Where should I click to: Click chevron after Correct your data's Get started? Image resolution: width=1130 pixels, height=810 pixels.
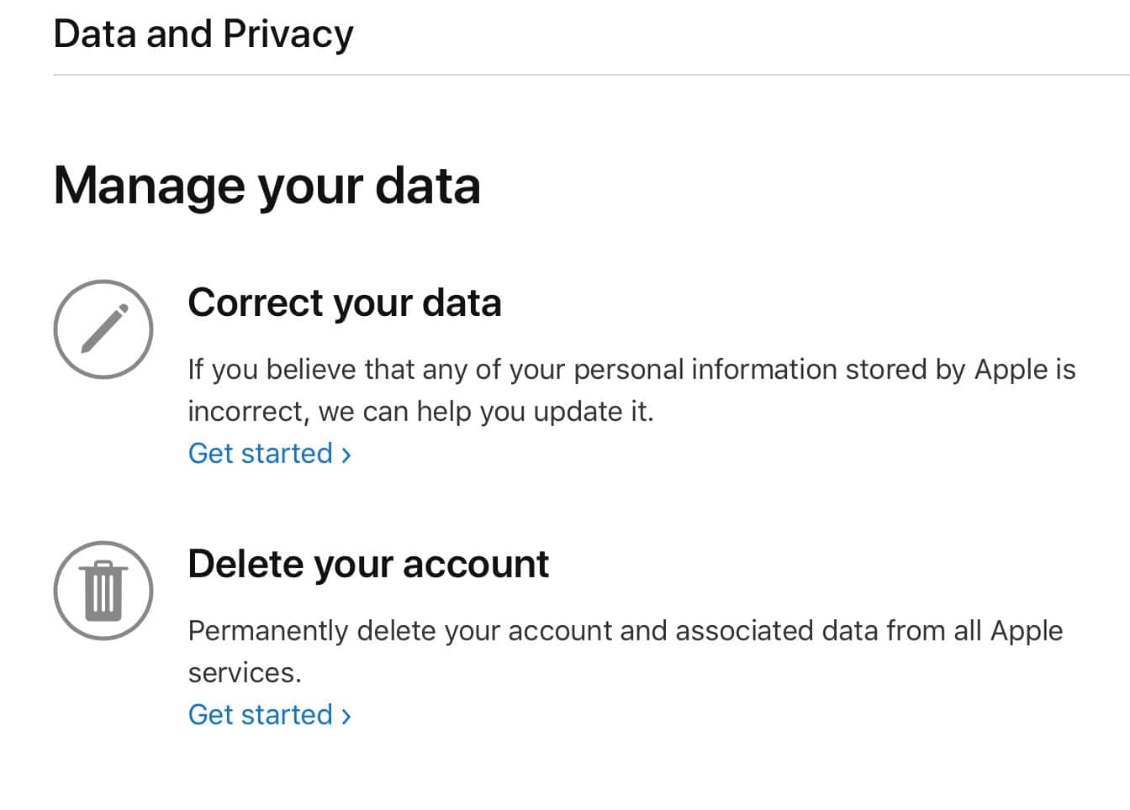tap(346, 455)
